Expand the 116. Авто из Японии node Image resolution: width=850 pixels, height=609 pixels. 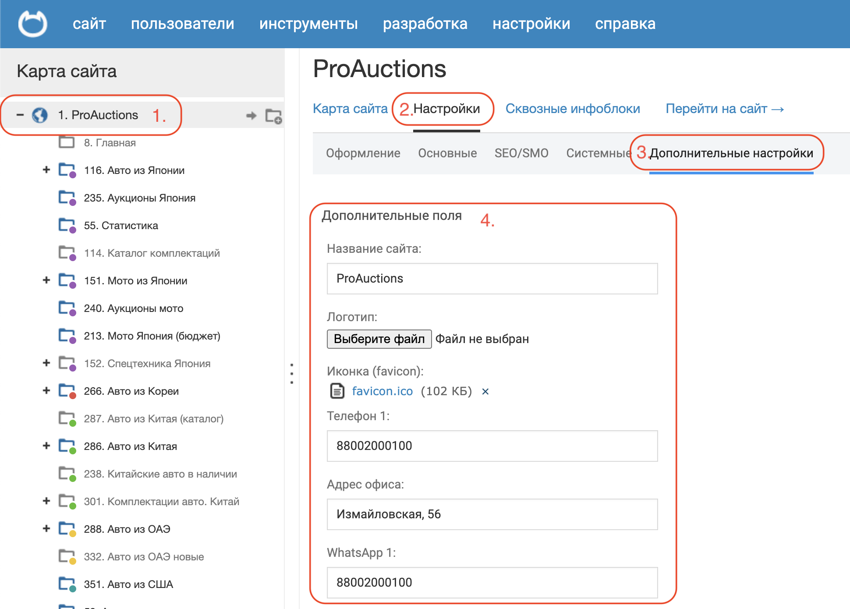tap(46, 170)
